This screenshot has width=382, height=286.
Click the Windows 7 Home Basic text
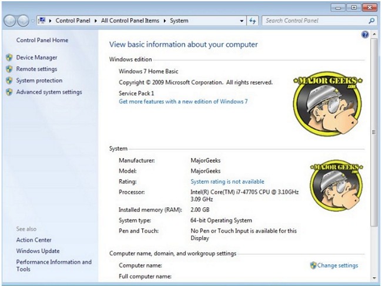pos(148,71)
